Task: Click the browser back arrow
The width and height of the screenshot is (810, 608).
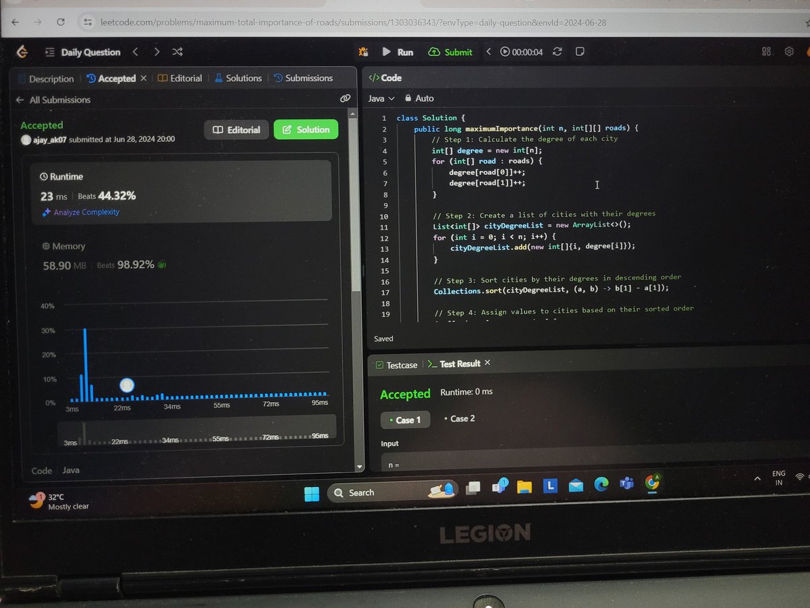Action: click(x=16, y=22)
